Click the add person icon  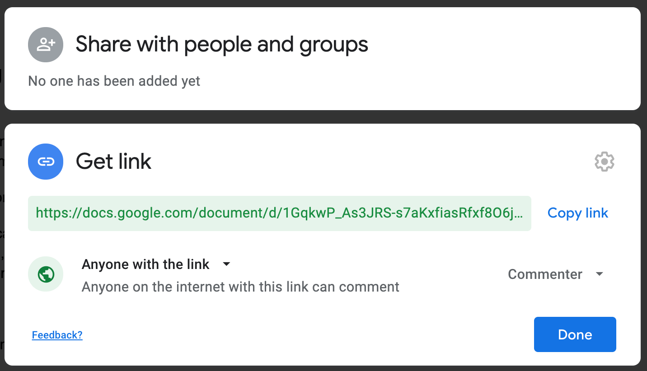point(45,44)
